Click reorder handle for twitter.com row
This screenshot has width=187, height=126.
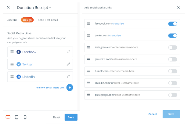tap(88, 35)
